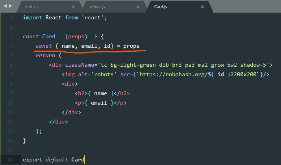Click the closing '</div>' on line 12
This screenshot has width=281, height=165.
(58, 122)
